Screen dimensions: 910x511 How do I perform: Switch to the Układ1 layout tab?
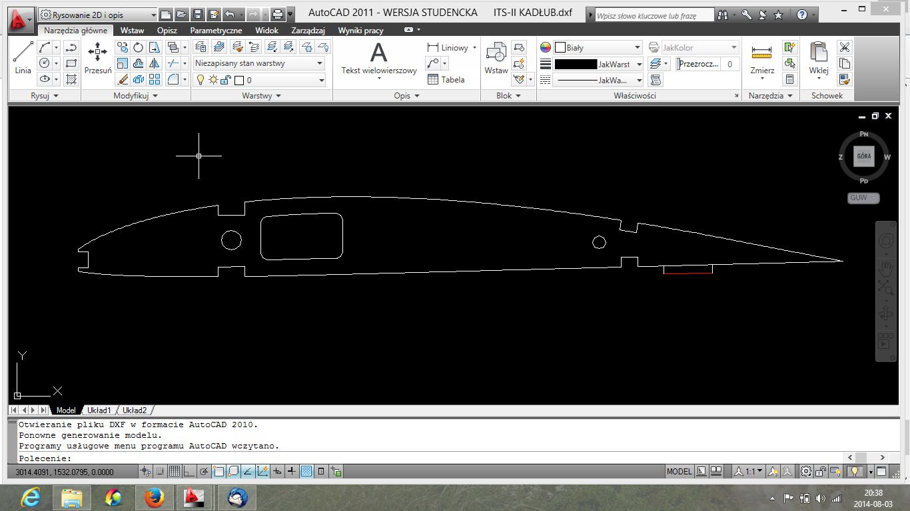coord(99,411)
